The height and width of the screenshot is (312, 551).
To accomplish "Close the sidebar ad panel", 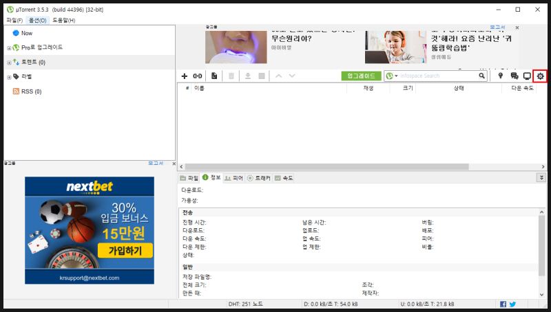I will [174, 164].
